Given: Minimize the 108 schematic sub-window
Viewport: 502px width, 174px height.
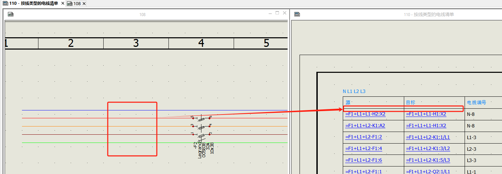Looking at the screenshot, I should tap(270, 13).
